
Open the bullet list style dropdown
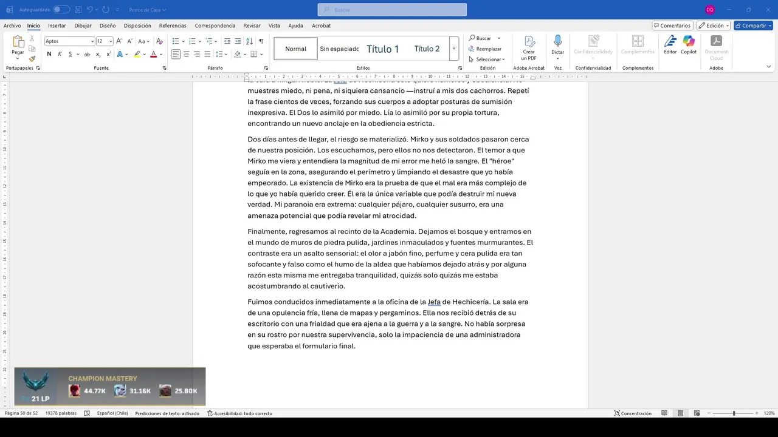(x=182, y=41)
